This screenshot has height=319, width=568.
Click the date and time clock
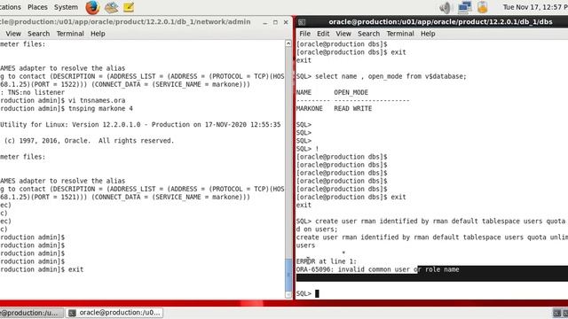click(535, 7)
